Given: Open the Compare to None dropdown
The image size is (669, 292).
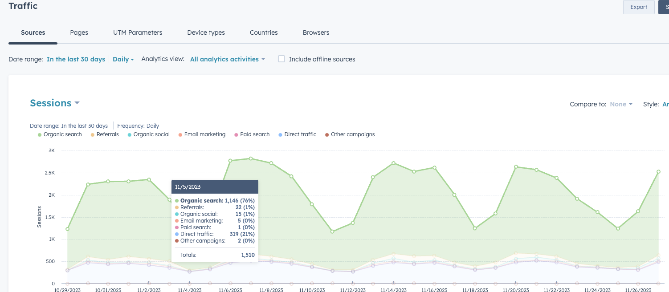Looking at the screenshot, I should pos(621,104).
